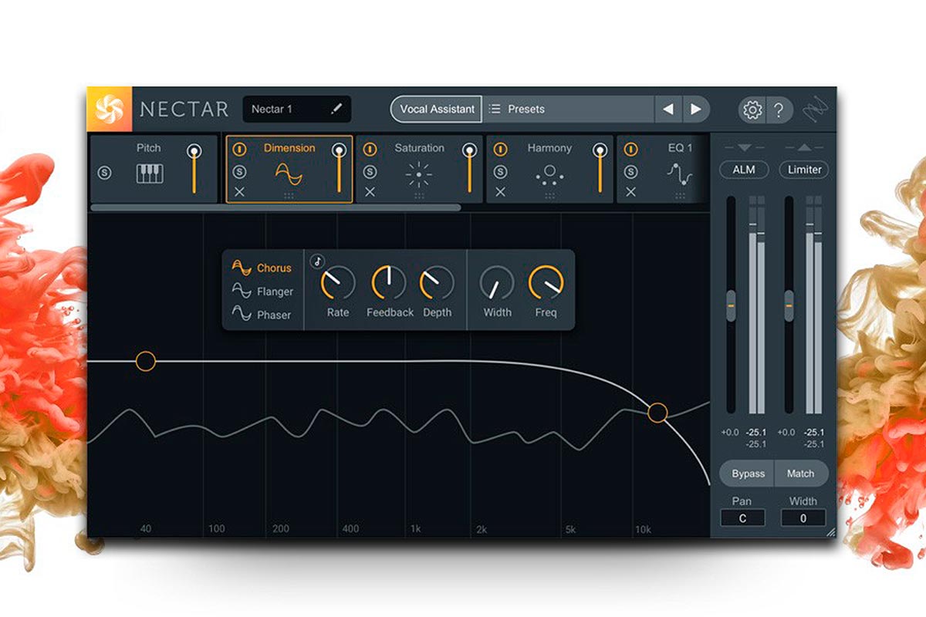
Task: Click the output gain fader handle
Action: pos(789,306)
